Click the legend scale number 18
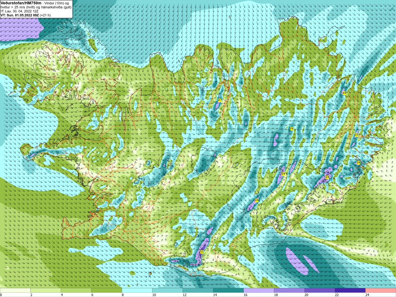 [x=276, y=295]
